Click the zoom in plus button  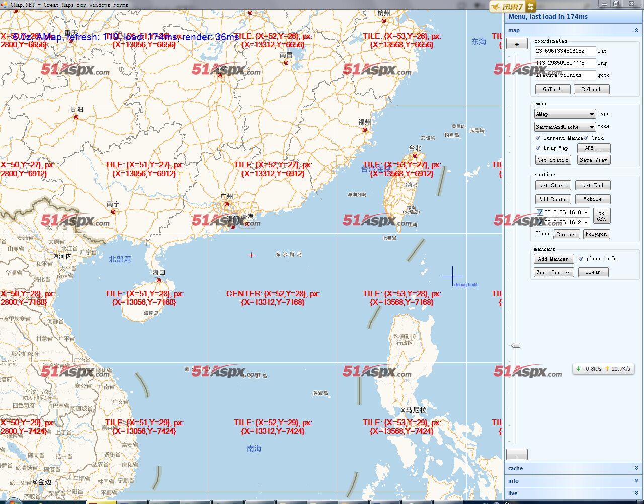point(517,44)
